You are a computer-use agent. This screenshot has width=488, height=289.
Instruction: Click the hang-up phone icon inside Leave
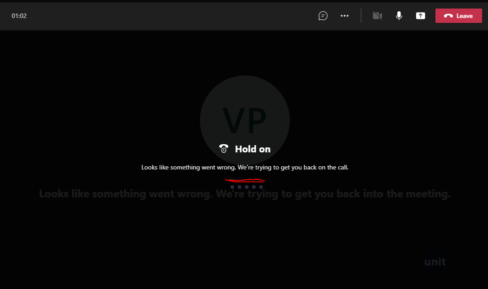click(448, 16)
